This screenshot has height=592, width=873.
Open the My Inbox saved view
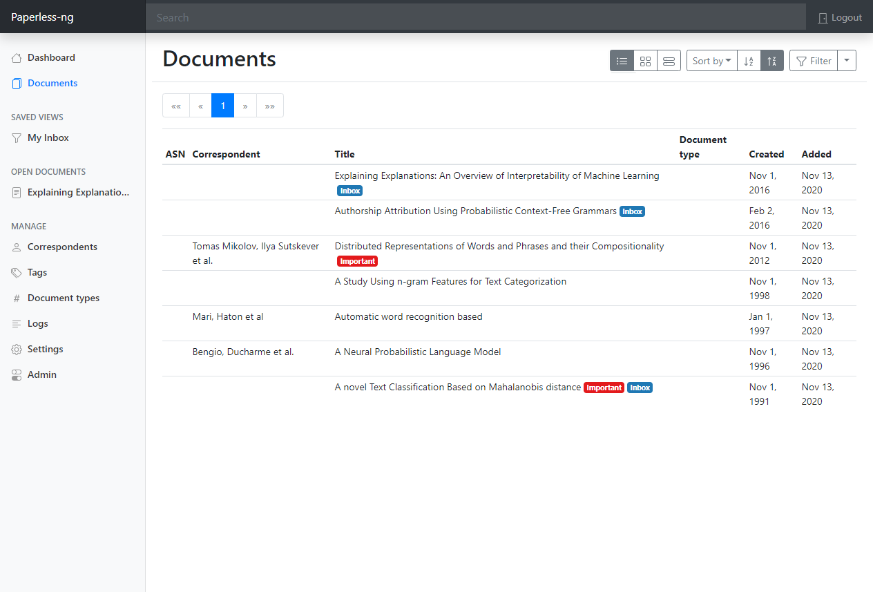tap(48, 138)
